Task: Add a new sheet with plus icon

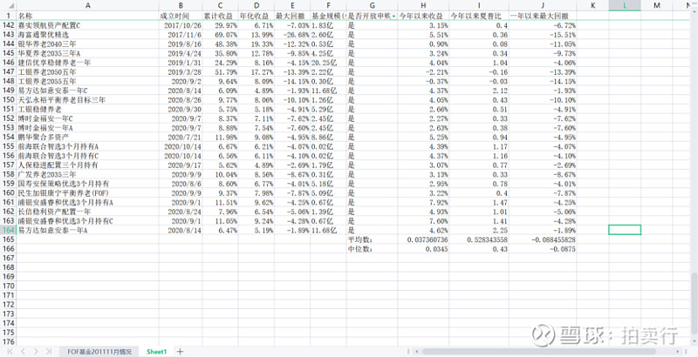Action: click(x=180, y=351)
